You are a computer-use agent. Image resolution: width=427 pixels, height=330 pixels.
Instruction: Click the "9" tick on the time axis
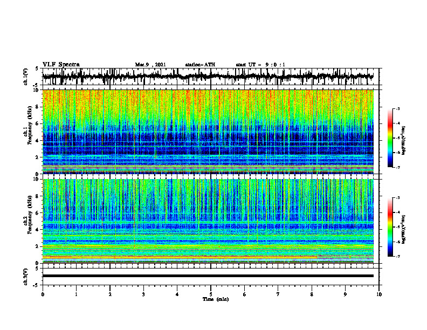[x=345, y=294]
